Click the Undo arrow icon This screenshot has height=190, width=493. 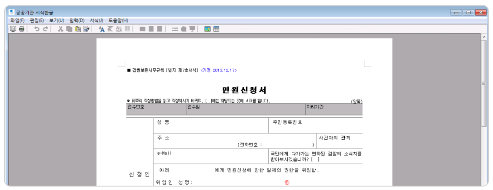[37, 29]
